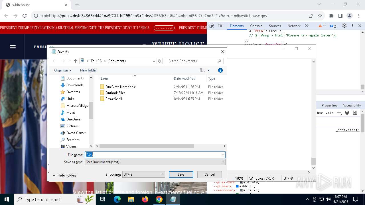The width and height of the screenshot is (365, 205).
Task: Open the Properties tab in DevTools
Action: click(x=329, y=105)
